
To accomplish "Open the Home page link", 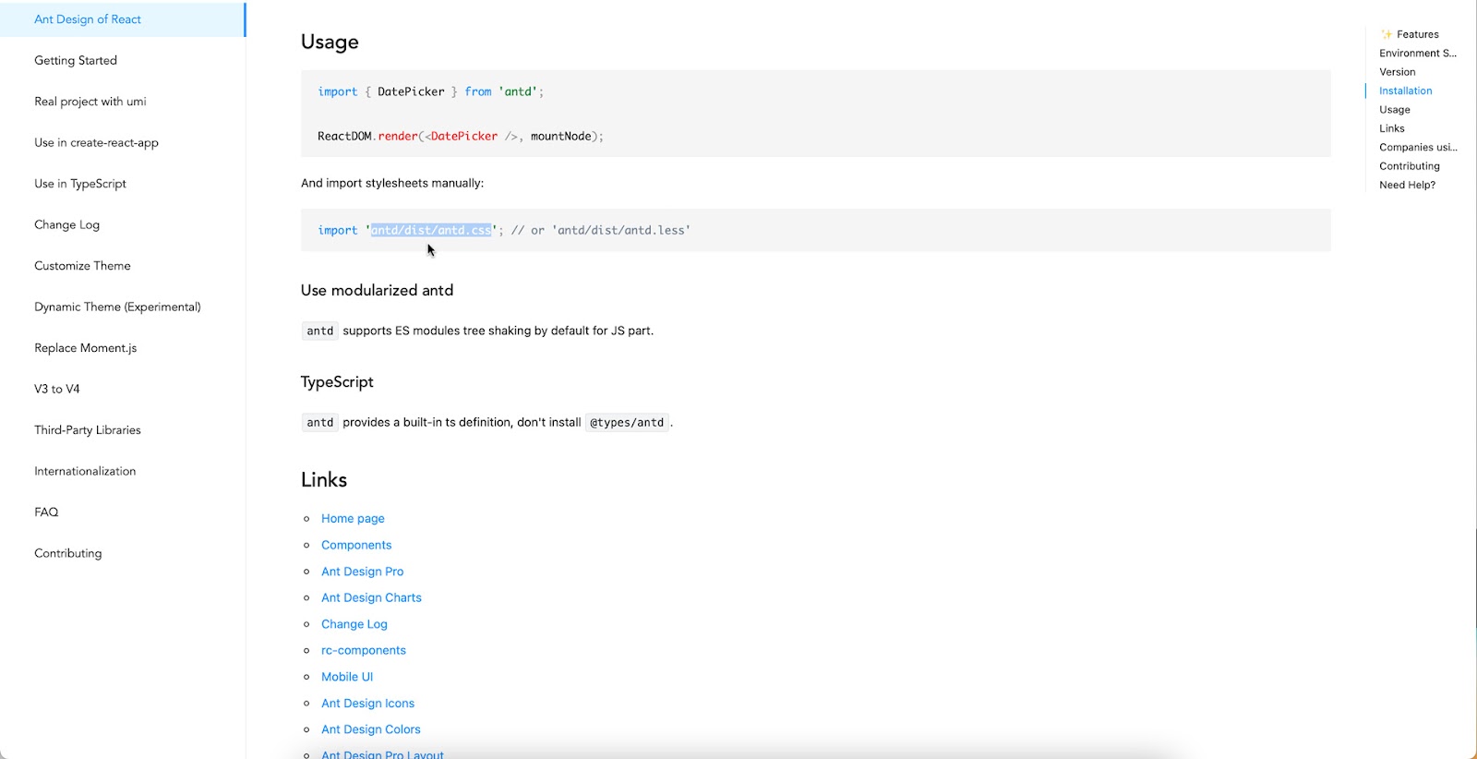I will [353, 519].
